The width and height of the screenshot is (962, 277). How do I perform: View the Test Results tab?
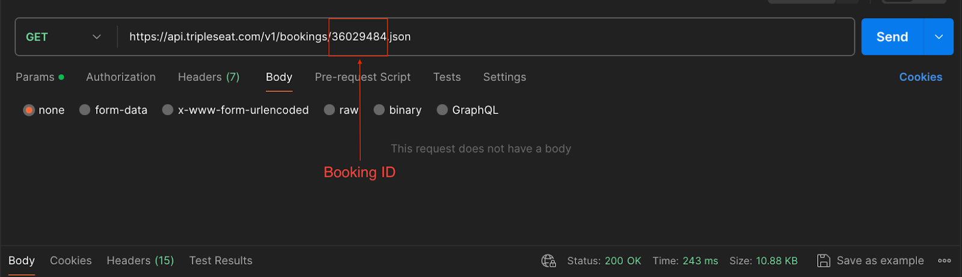click(221, 261)
